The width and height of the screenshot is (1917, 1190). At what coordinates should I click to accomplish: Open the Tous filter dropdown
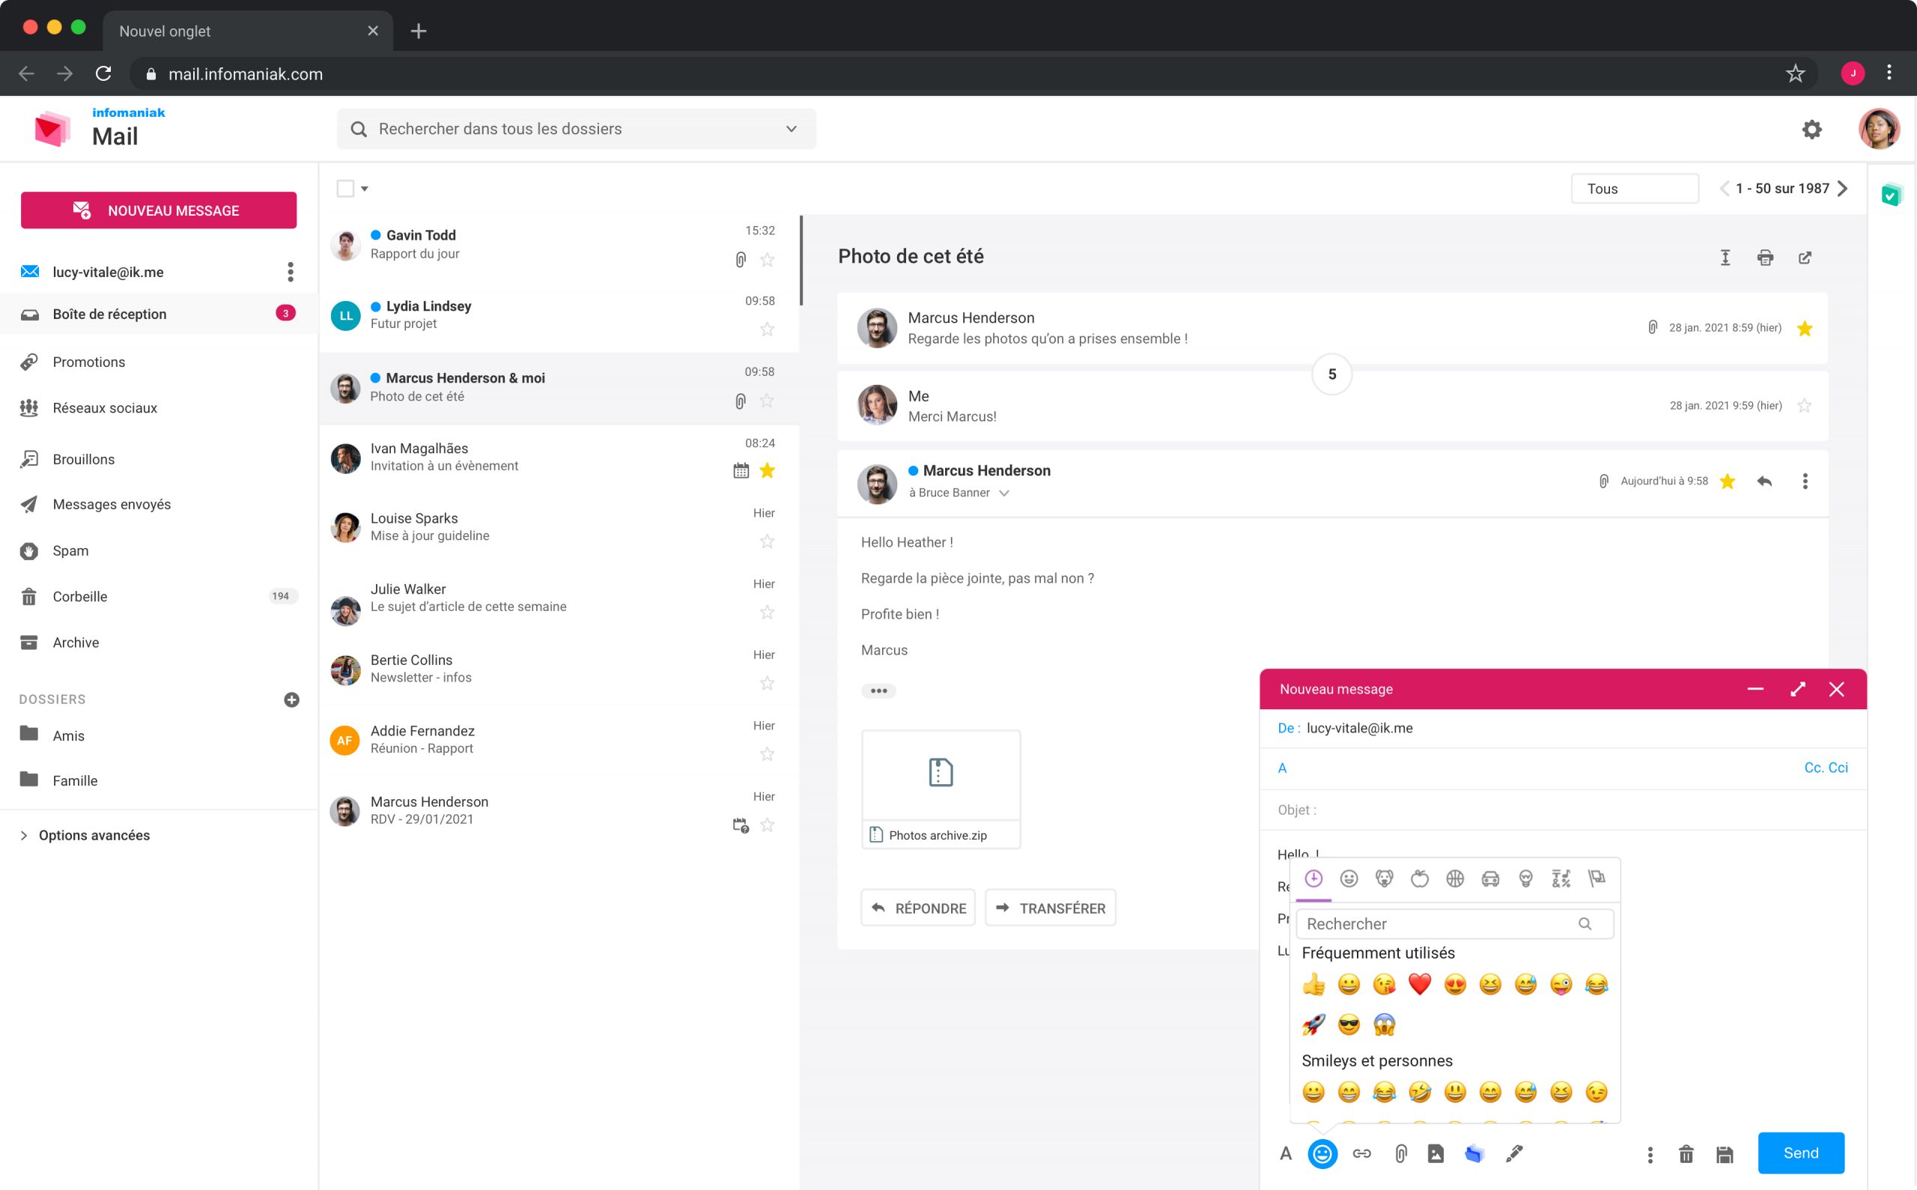[1635, 189]
